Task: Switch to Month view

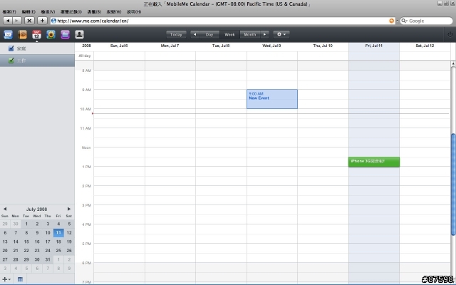Action: coord(249,33)
